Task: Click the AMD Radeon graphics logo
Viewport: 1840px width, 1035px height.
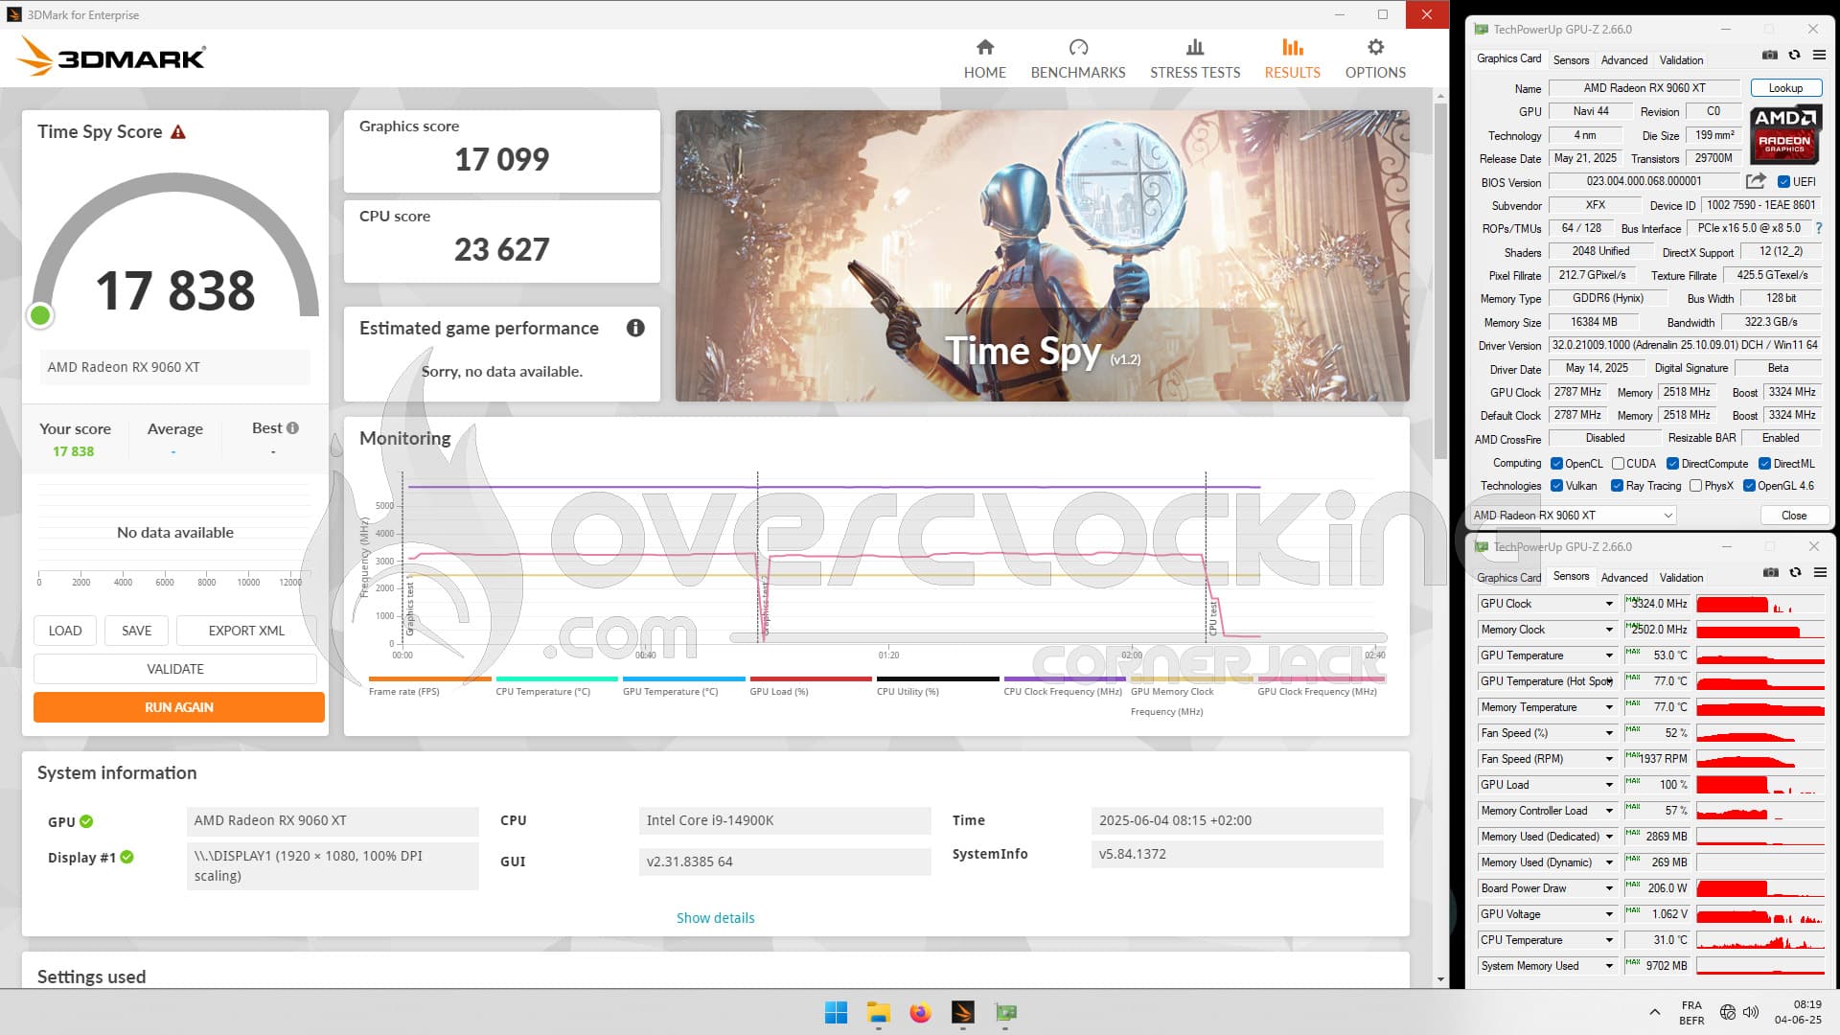Action: point(1784,134)
